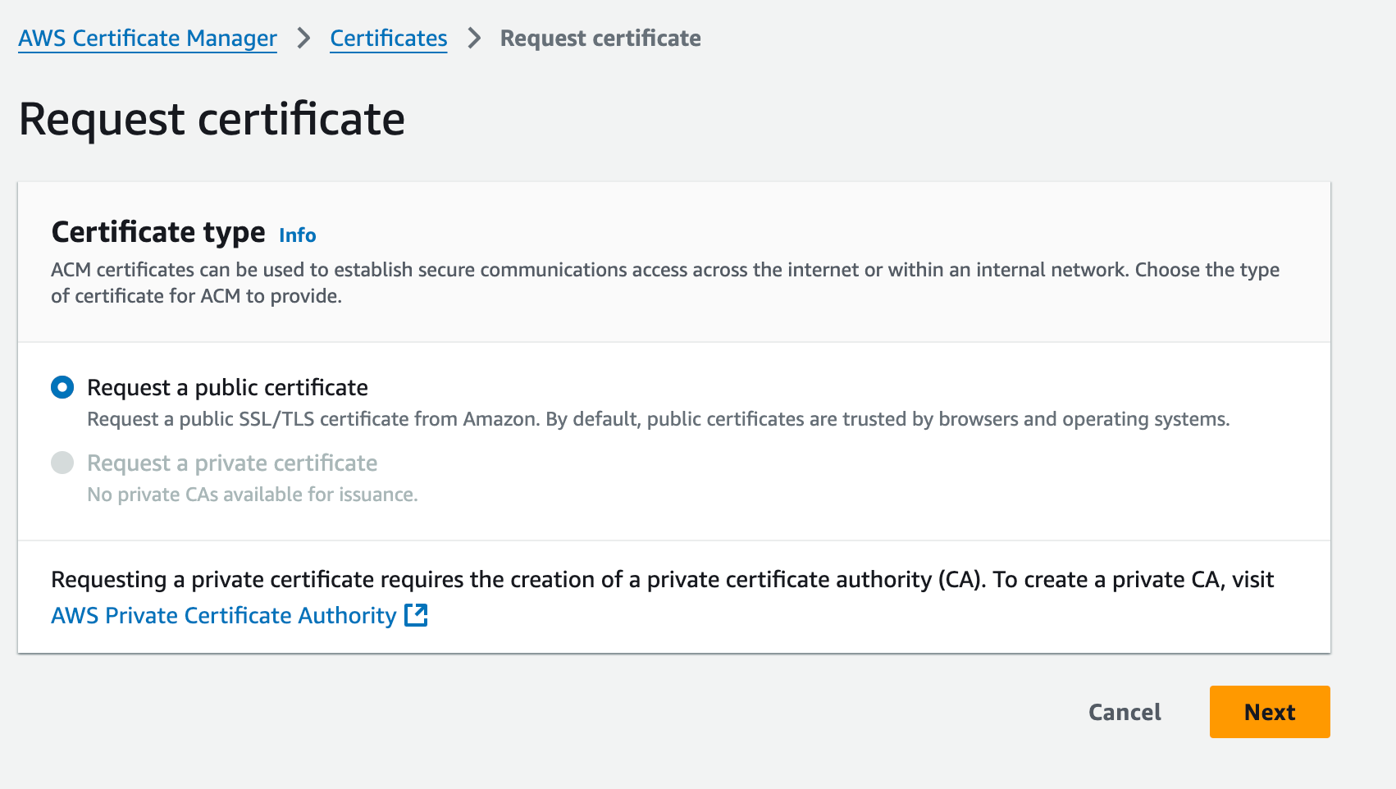The image size is (1396, 789).
Task: Click the chevron after Certificates breadcrumb
Action: pyautogui.click(x=474, y=39)
